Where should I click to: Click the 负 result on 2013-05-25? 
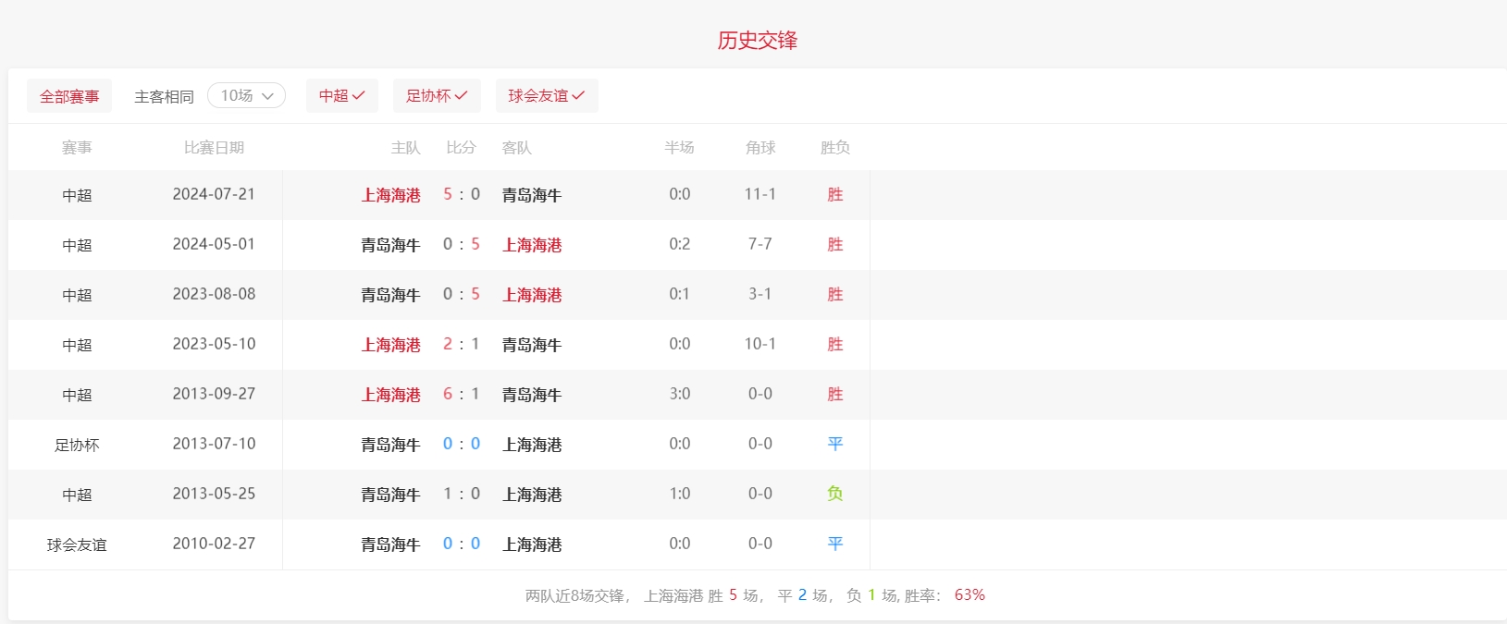coord(834,495)
